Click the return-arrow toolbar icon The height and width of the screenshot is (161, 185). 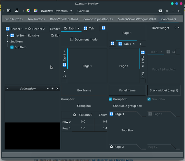coord(17,11)
